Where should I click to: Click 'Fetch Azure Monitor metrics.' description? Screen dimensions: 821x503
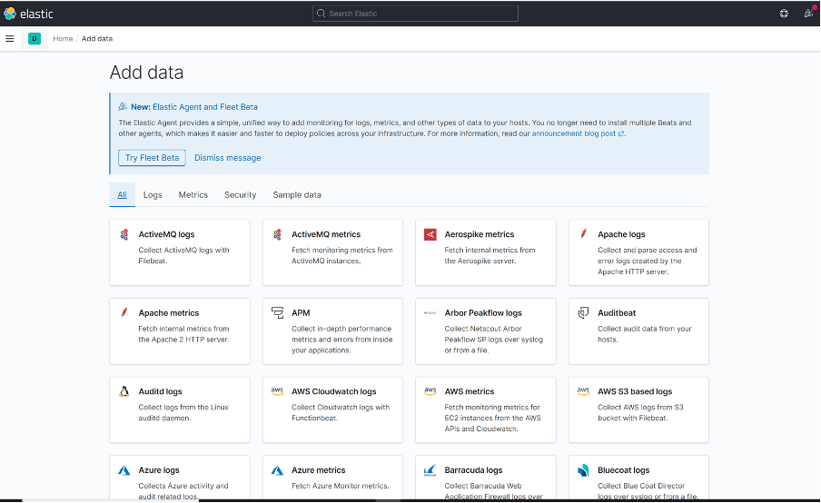[341, 486]
